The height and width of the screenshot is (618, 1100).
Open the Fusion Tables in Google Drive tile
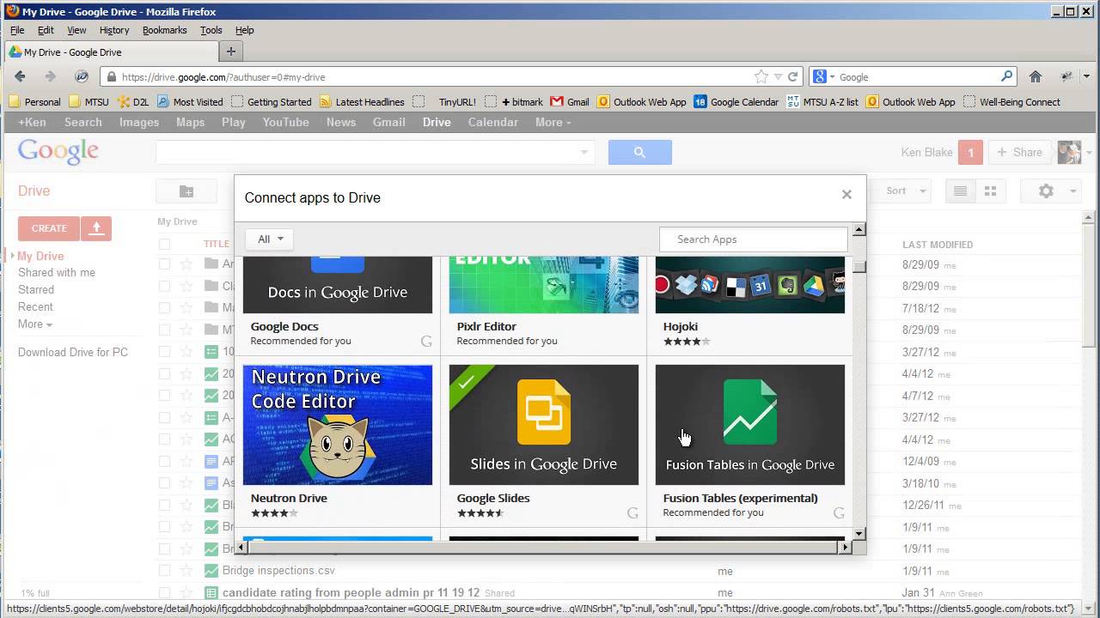pyautogui.click(x=750, y=425)
